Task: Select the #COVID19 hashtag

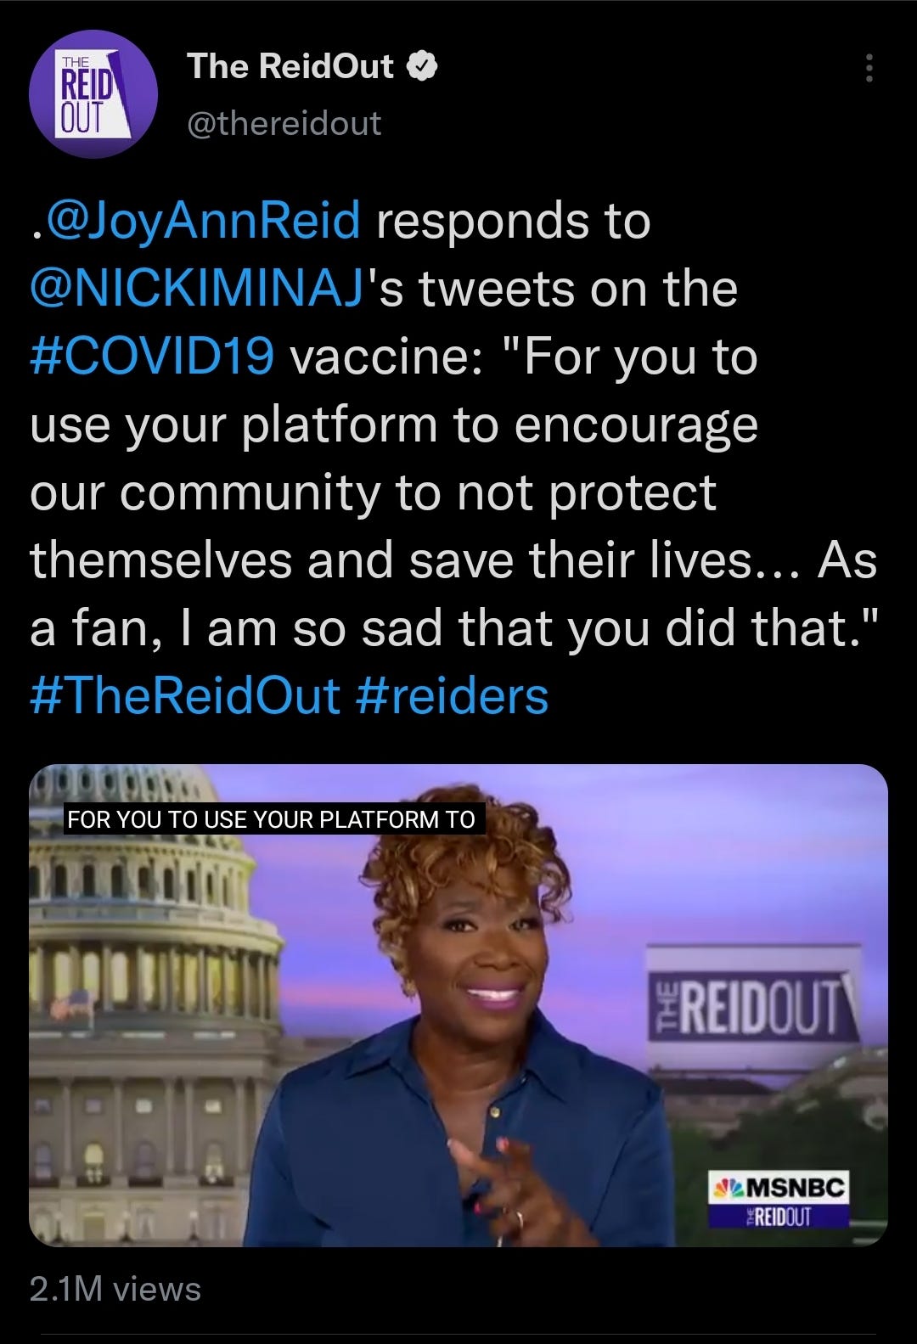Action: (152, 357)
